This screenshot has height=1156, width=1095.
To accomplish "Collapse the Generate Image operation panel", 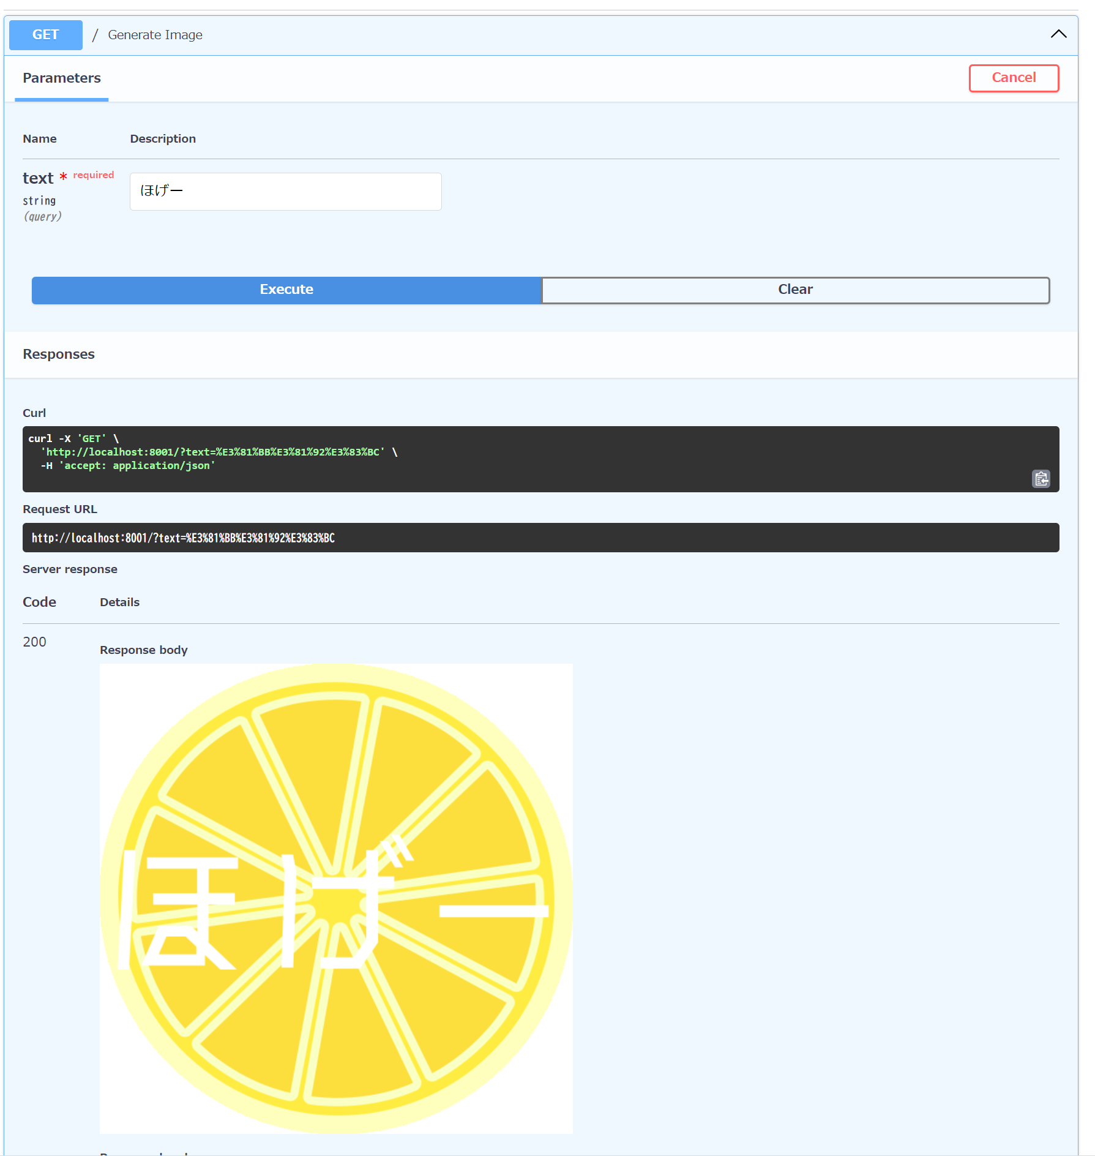I will point(1059,34).
